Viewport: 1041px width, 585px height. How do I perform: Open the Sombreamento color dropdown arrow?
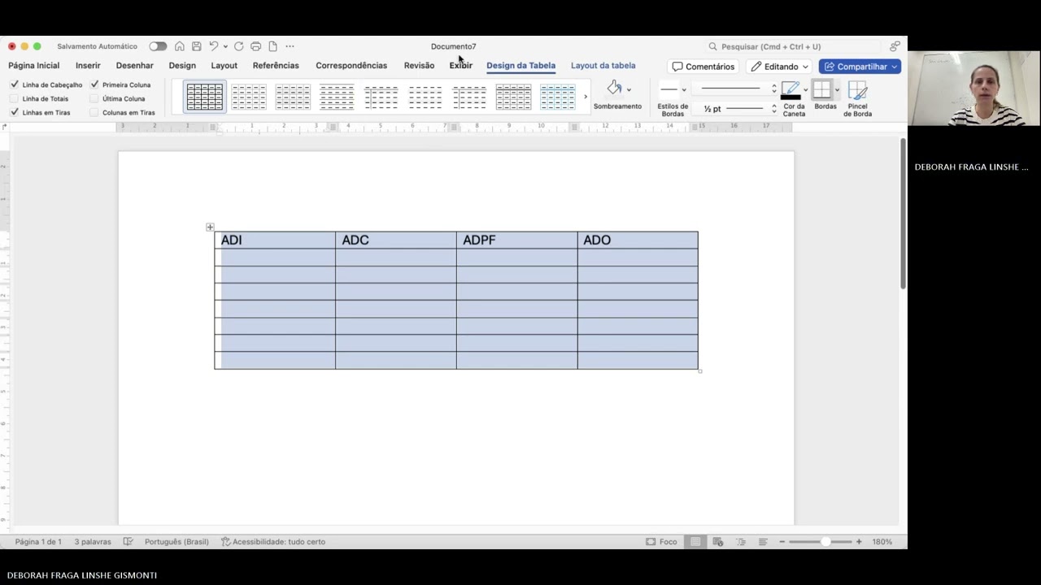[x=629, y=89]
